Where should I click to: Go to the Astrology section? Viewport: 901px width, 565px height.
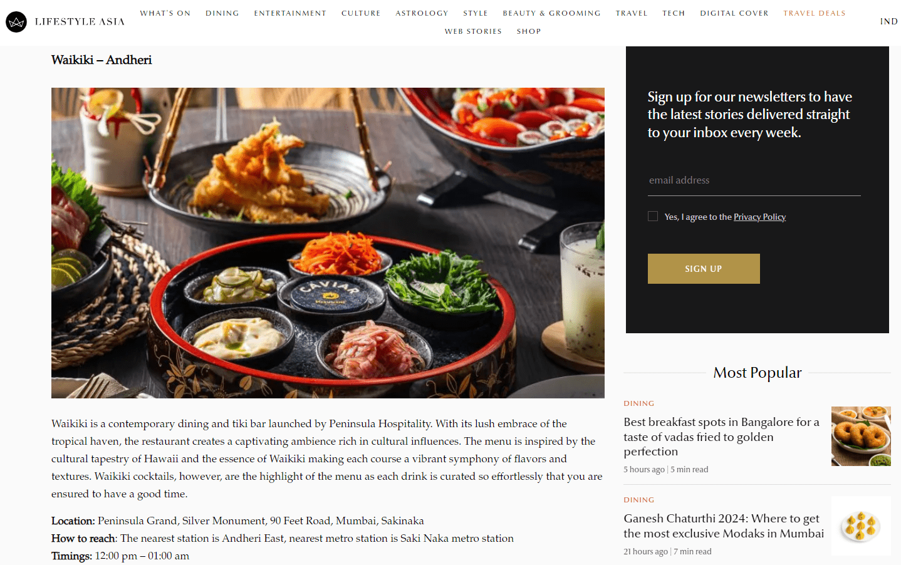click(x=422, y=13)
